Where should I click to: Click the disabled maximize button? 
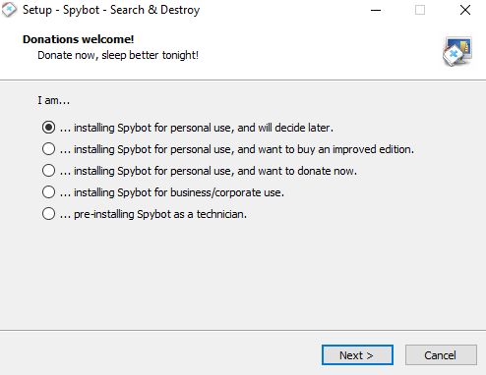pos(420,10)
